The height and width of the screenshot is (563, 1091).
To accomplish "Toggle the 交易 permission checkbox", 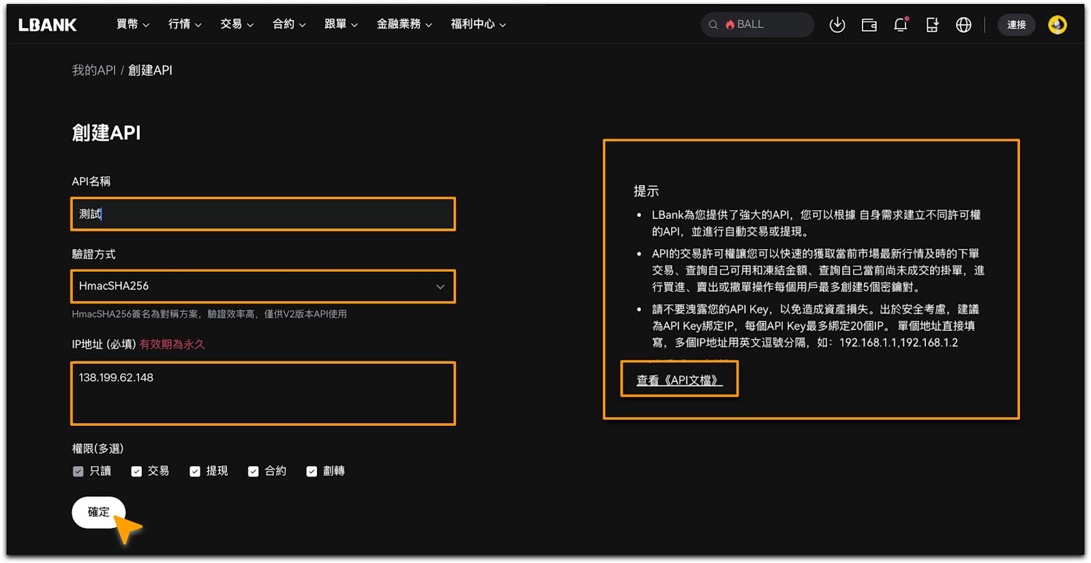I will click(x=136, y=472).
